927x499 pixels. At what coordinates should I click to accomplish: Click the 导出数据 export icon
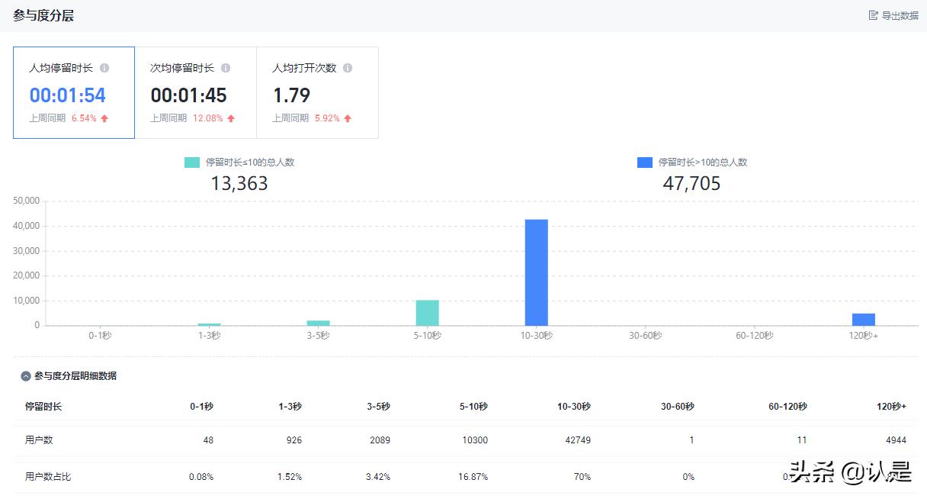coord(873,15)
